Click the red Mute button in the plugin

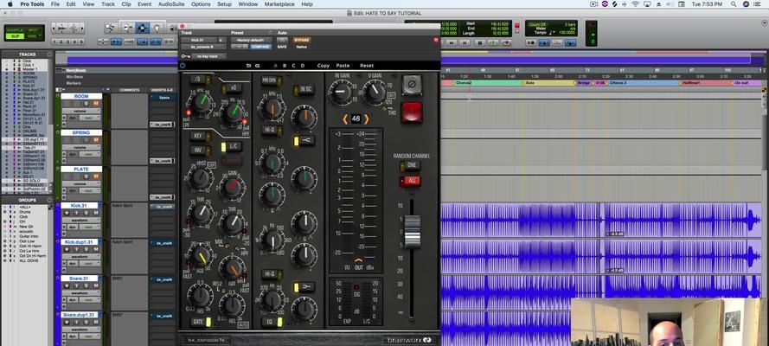[x=412, y=112]
